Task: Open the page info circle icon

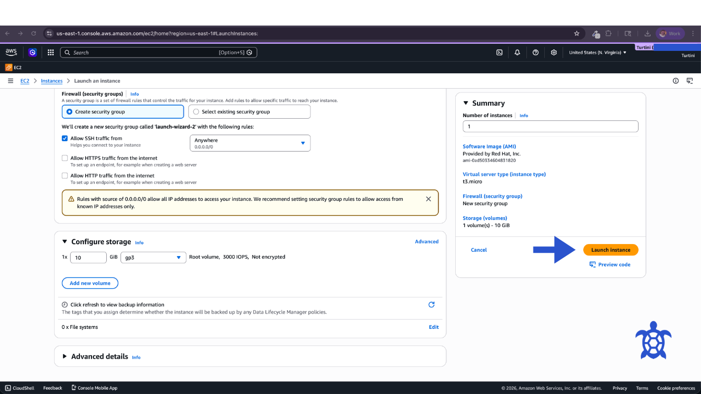Action: point(676,81)
